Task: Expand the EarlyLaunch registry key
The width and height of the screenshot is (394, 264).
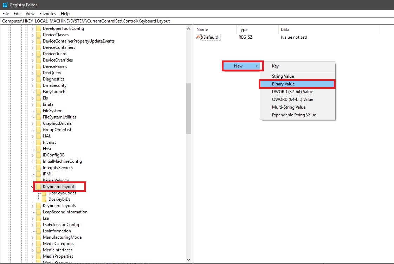Action: coord(32,91)
